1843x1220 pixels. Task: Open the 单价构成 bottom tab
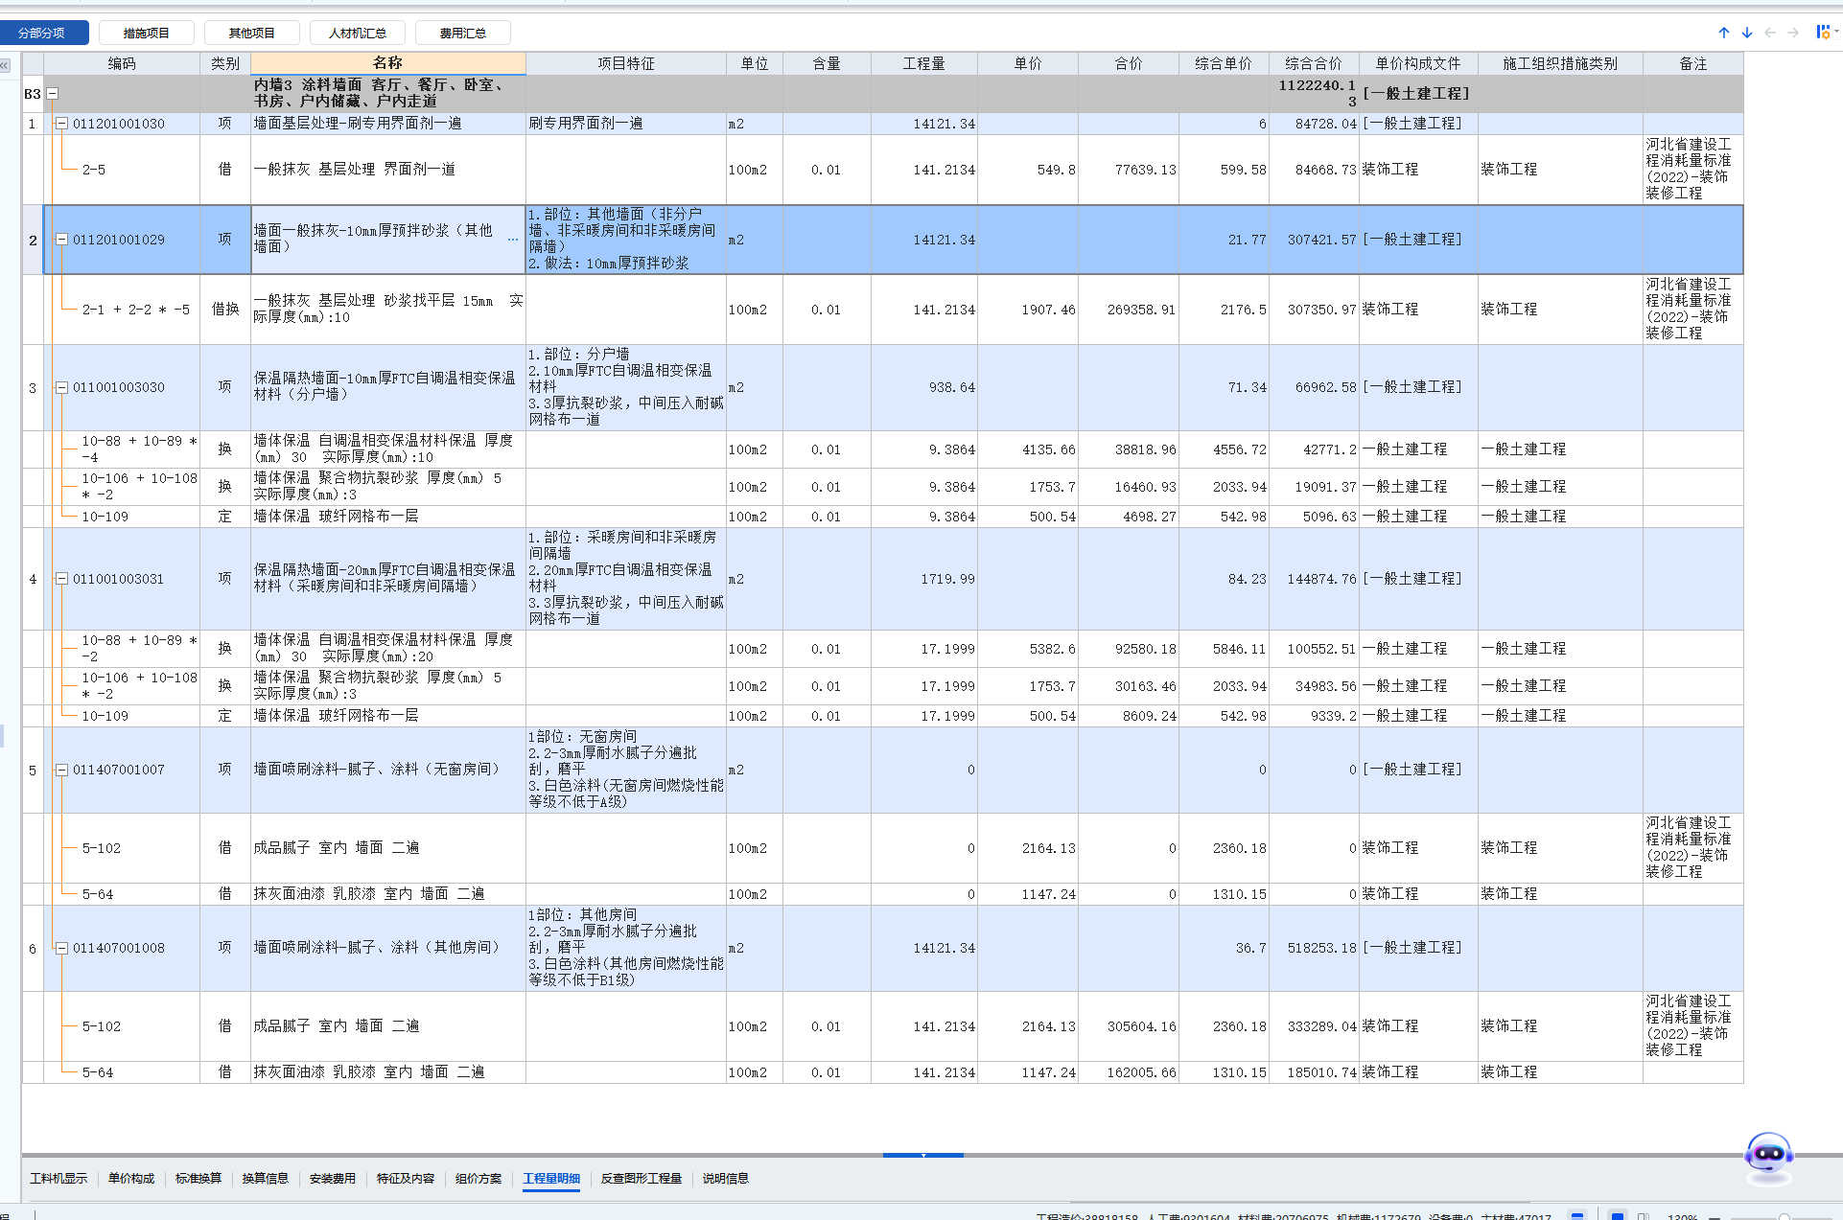coord(131,1178)
